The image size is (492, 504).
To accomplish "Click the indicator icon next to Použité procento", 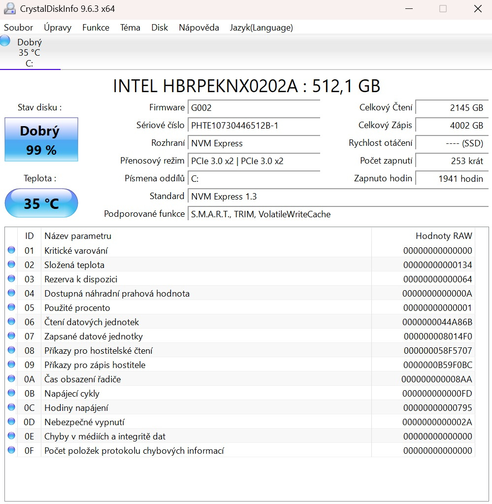I will click(x=11, y=307).
